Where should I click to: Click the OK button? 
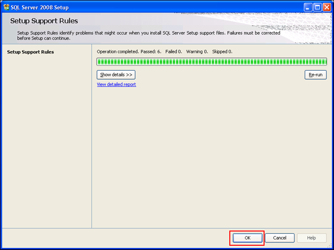click(247, 238)
